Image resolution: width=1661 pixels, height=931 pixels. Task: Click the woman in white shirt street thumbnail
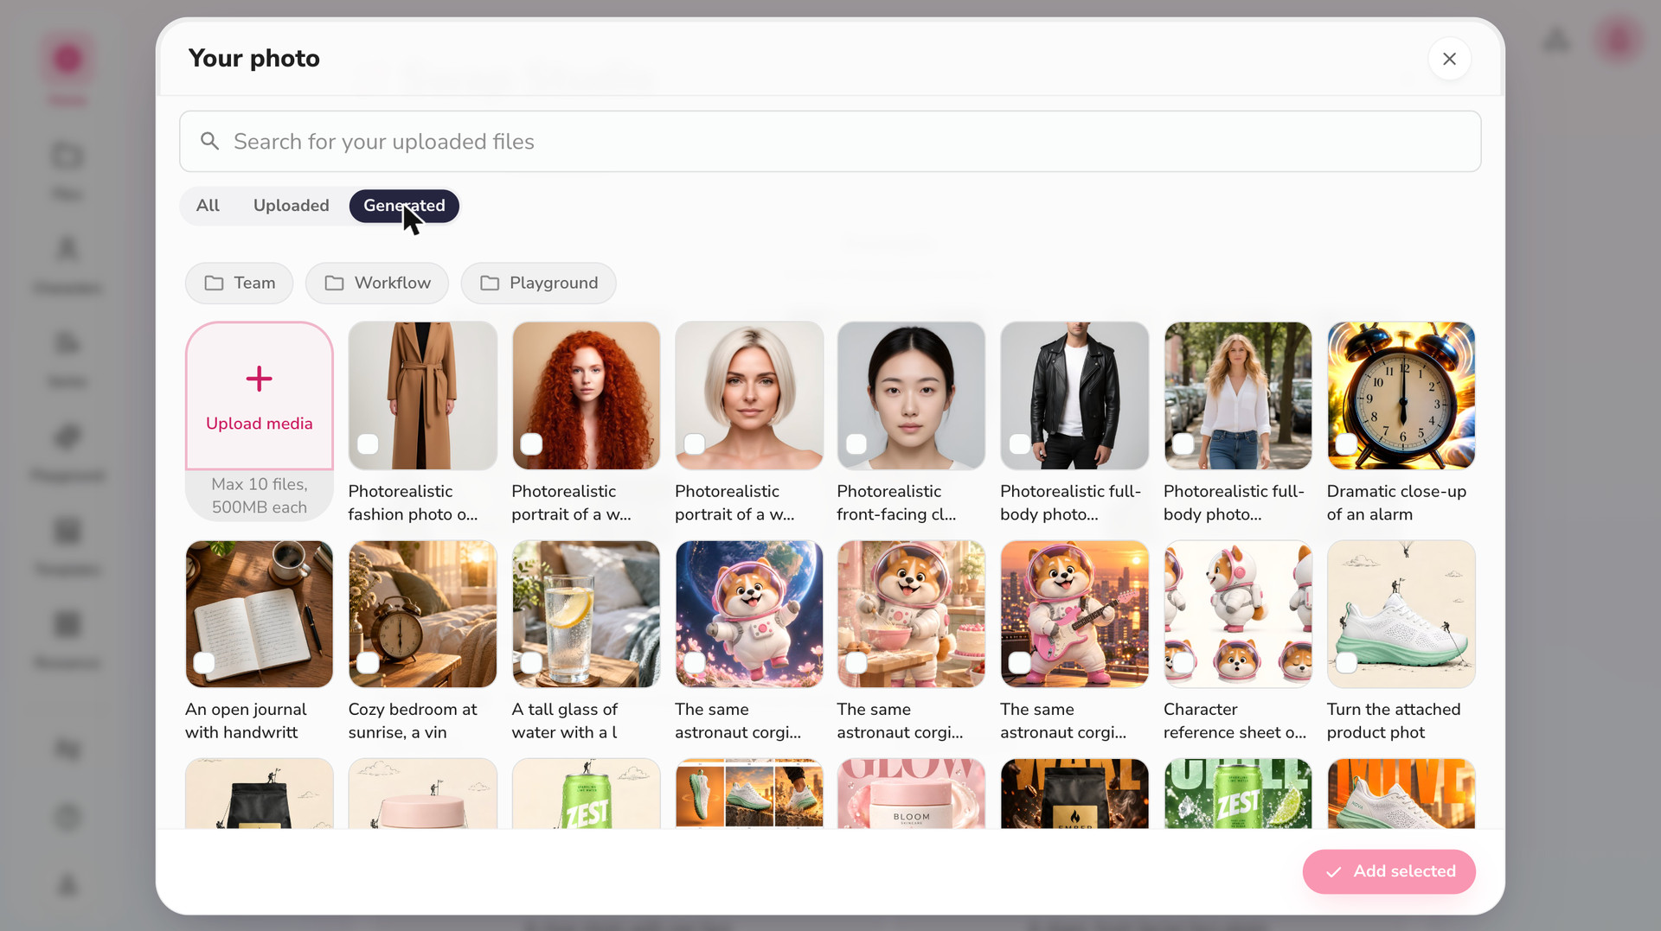[1238, 396]
